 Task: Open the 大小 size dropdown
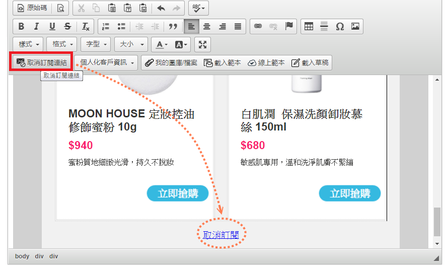(x=131, y=44)
